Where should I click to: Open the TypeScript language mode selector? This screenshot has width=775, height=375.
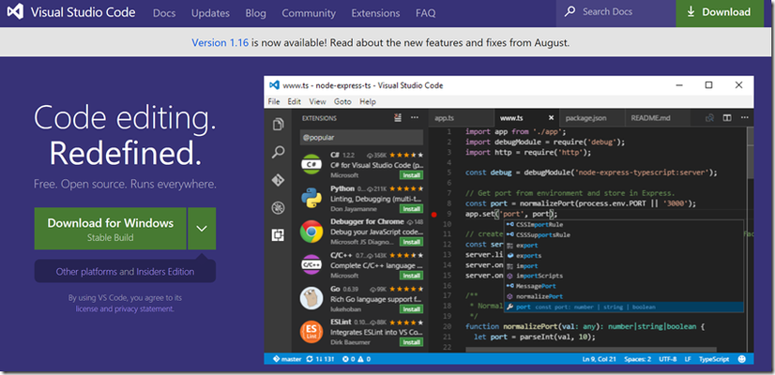pos(714,359)
